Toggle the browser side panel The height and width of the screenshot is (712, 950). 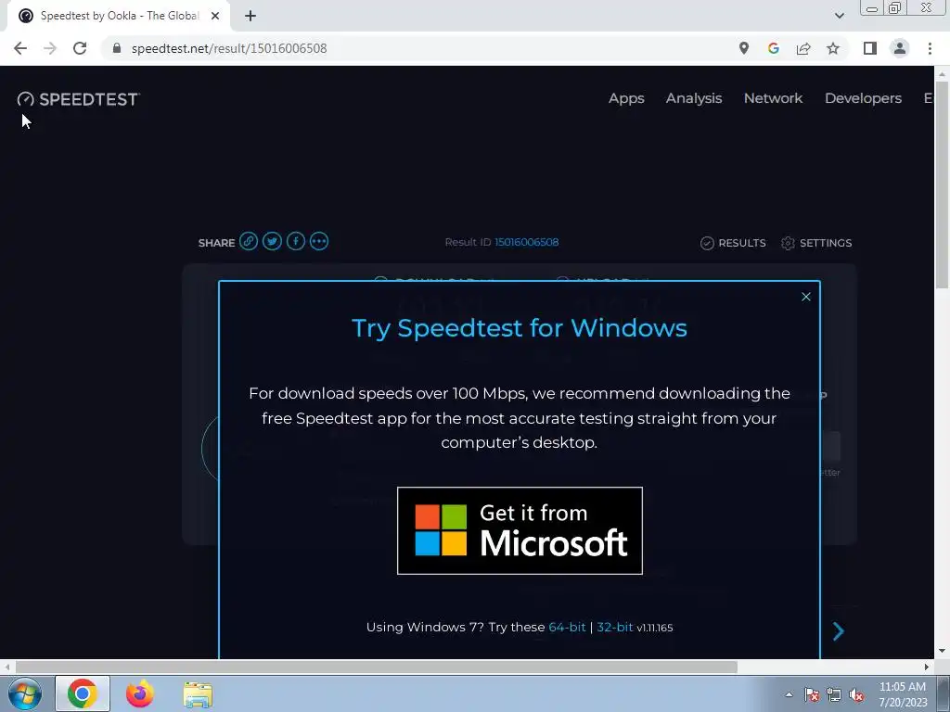pyautogui.click(x=870, y=48)
